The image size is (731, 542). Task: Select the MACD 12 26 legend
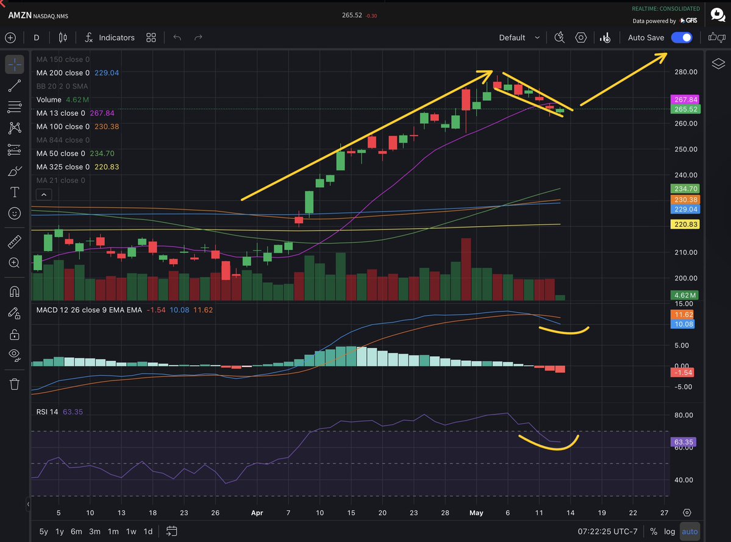124,310
